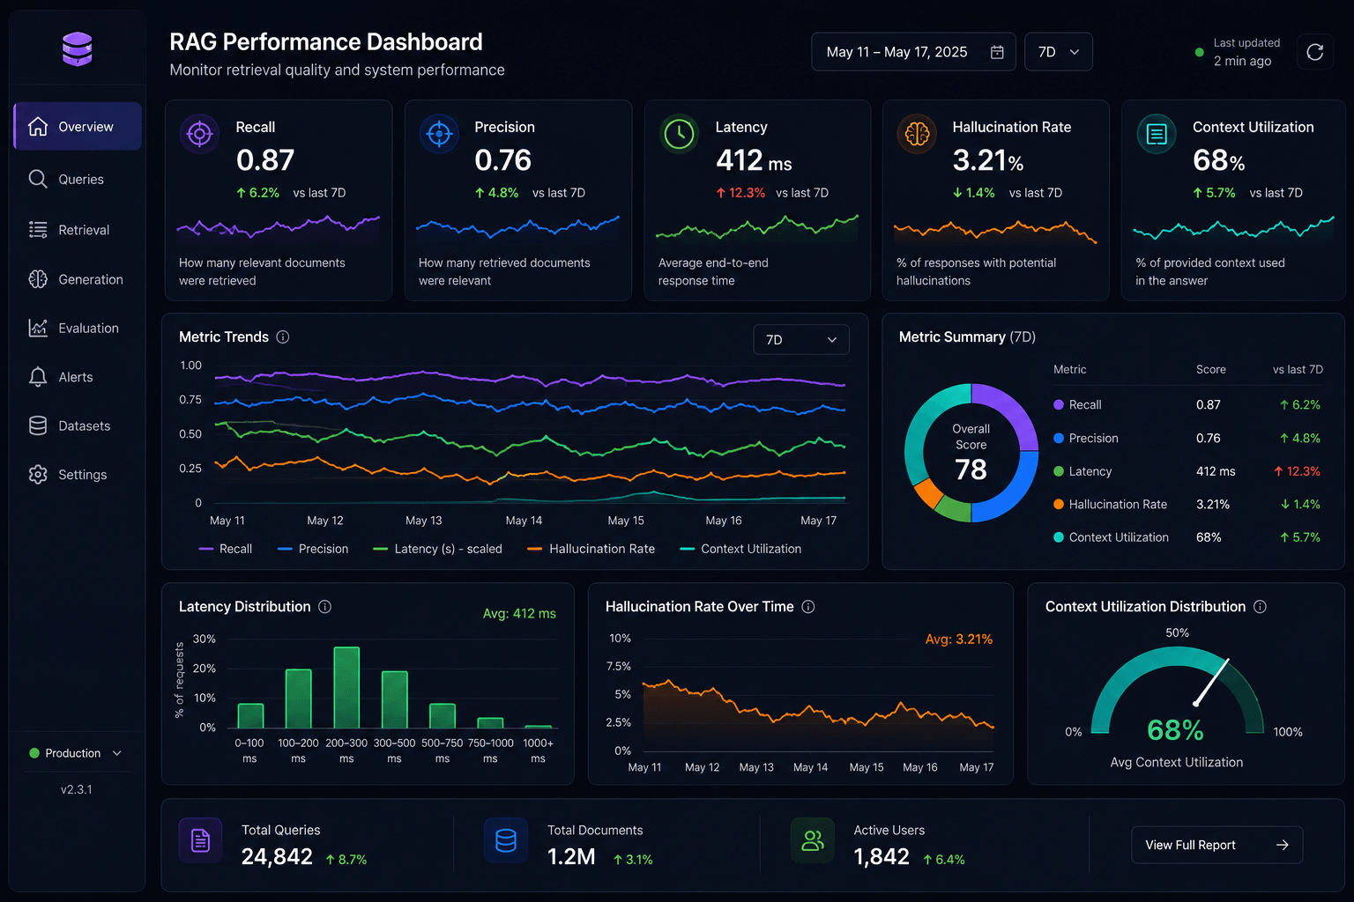Viewport: 1354px width, 902px height.
Task: Click blue Precision dot in Metric Summary
Action: [1059, 438]
